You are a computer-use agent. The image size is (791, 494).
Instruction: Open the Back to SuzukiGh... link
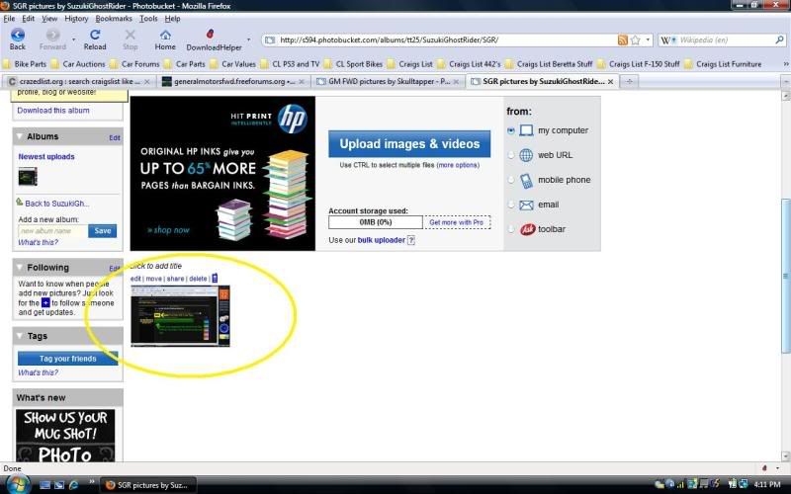(56, 204)
